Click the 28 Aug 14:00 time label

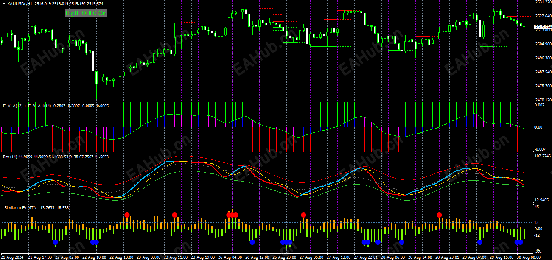coord(420,257)
